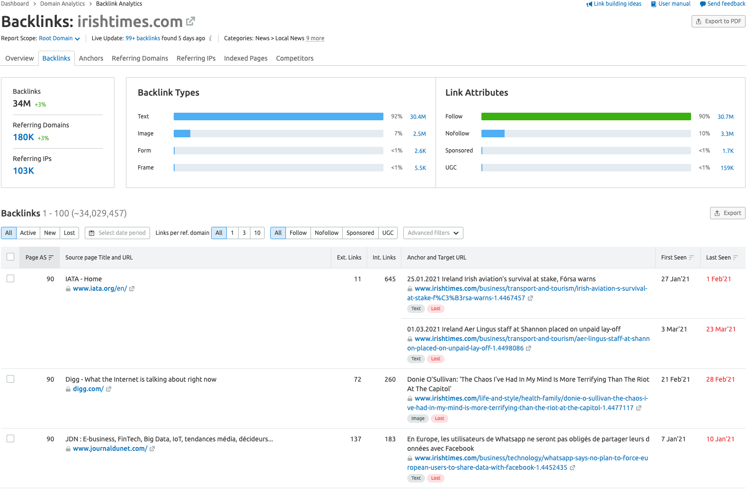This screenshot has height=492, width=746.
Task: Click the calendar icon in date period field
Action: (92, 233)
